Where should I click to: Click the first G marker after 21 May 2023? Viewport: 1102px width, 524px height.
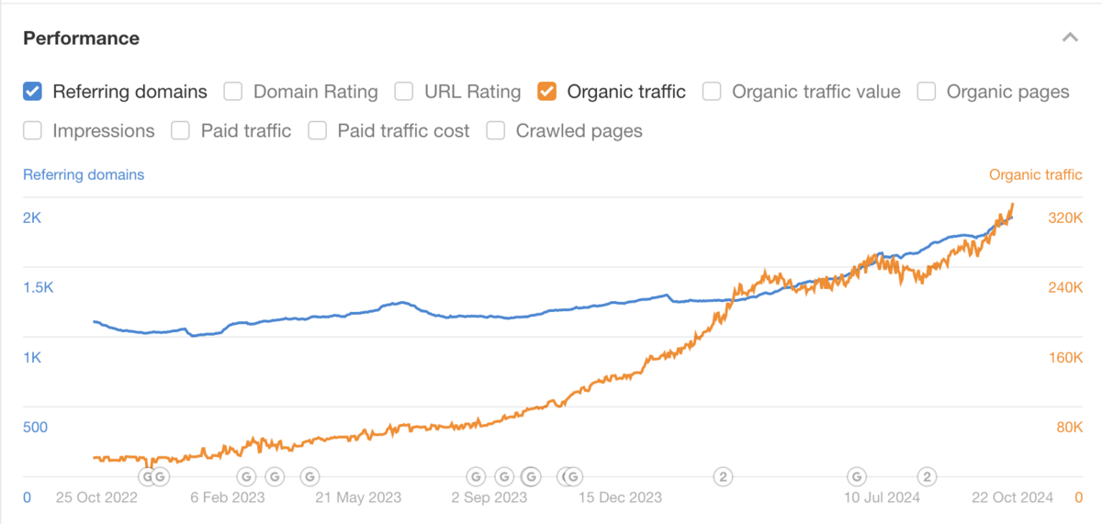click(476, 476)
